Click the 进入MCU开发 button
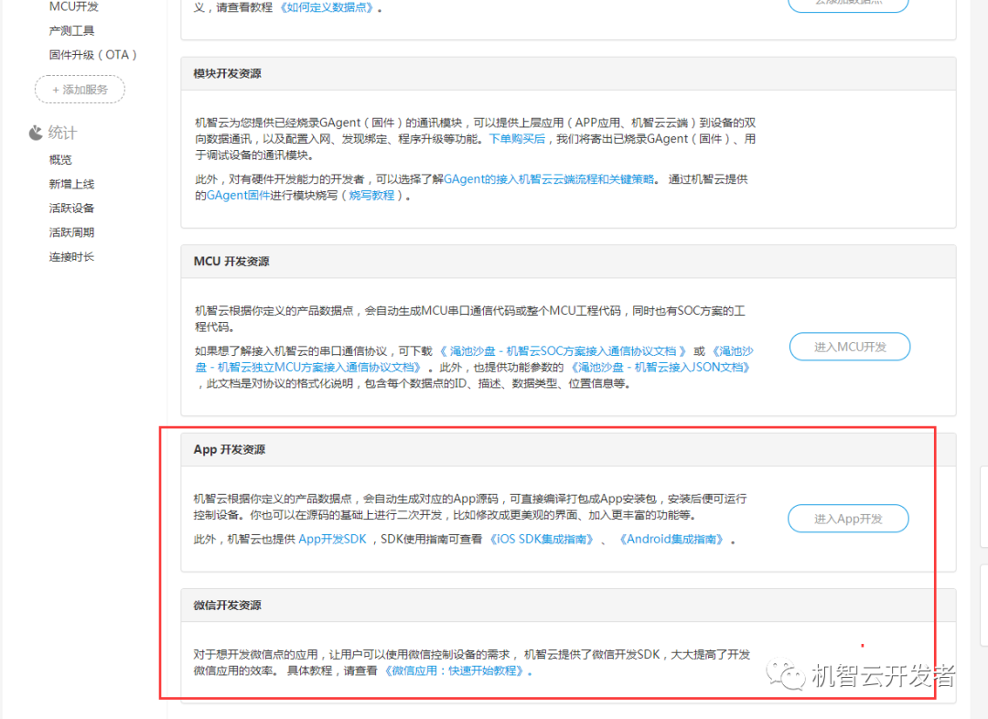 click(x=849, y=347)
